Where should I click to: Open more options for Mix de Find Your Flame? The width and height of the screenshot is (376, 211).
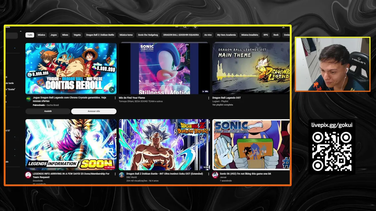click(209, 98)
